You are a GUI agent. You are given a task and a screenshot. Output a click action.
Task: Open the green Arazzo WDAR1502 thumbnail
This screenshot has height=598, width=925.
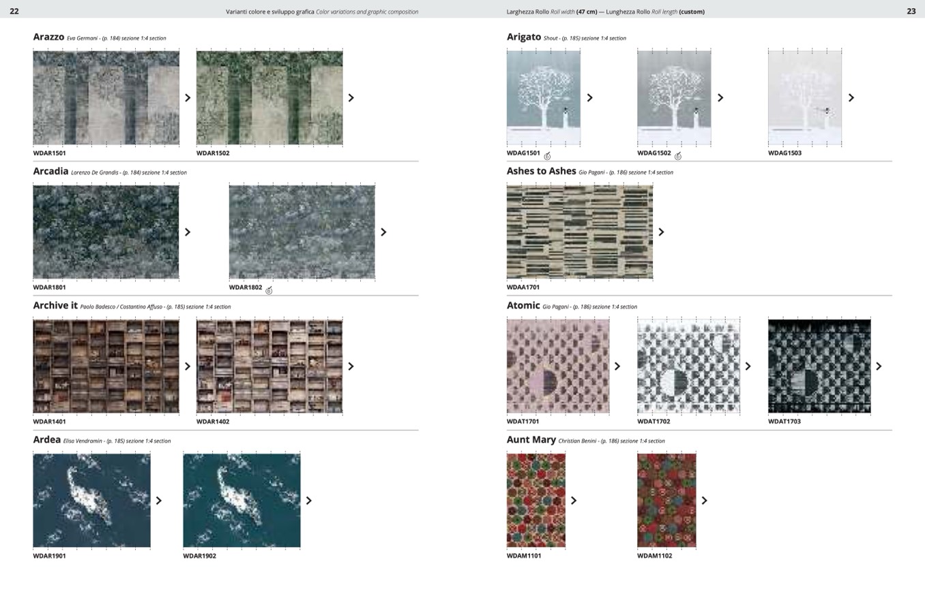point(269,97)
